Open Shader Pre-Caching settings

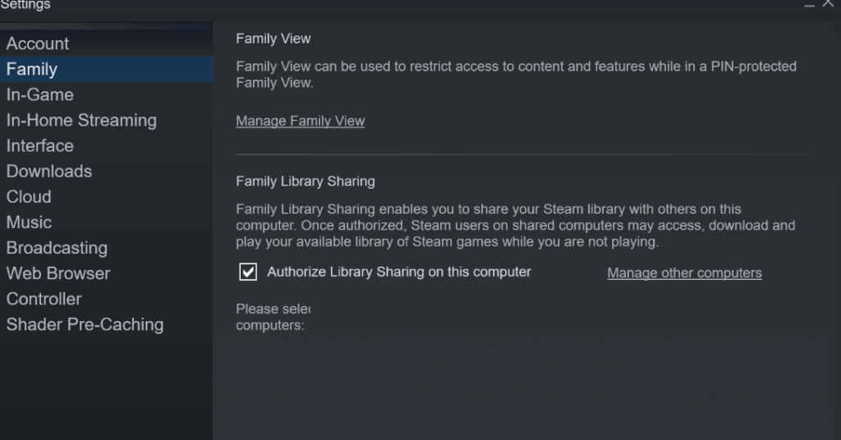[x=85, y=324]
